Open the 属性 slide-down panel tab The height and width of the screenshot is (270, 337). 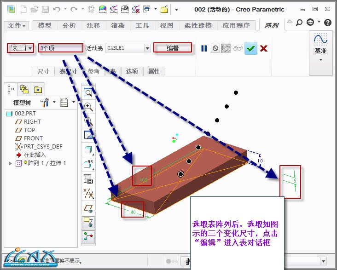click(x=154, y=71)
